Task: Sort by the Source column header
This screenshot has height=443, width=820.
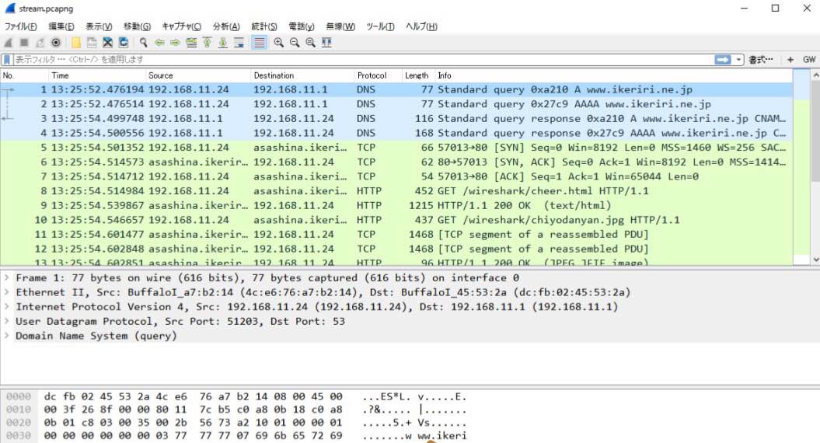Action: 199,75
